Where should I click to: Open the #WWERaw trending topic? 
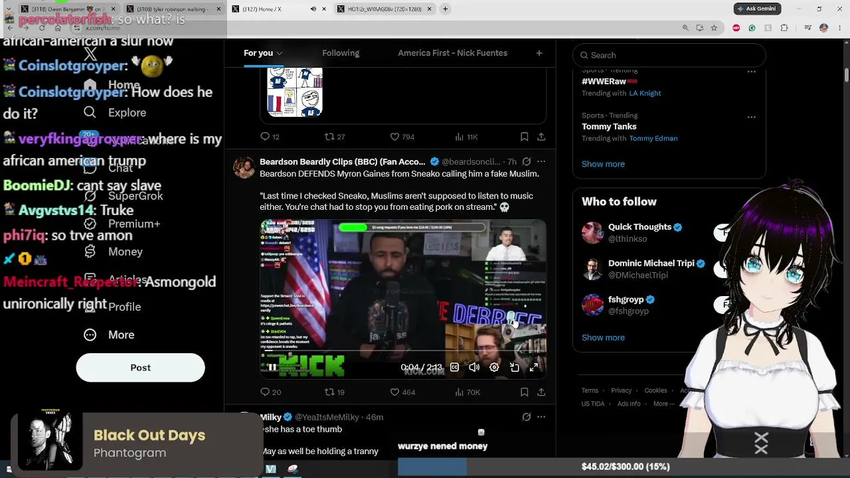pos(610,81)
